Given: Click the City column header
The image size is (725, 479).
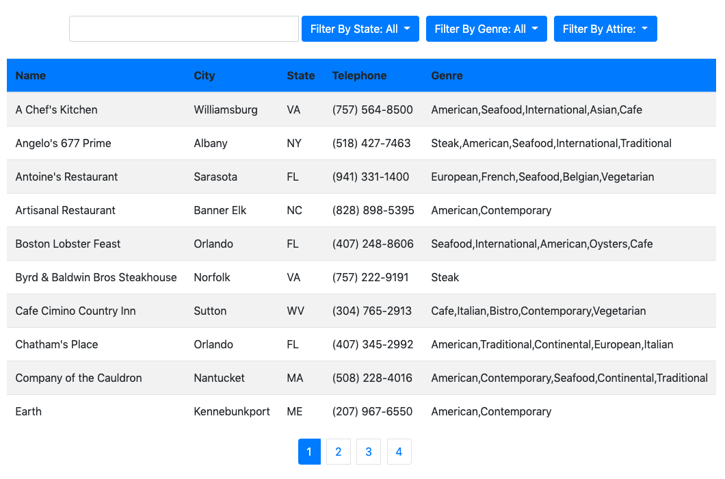Looking at the screenshot, I should point(205,75).
